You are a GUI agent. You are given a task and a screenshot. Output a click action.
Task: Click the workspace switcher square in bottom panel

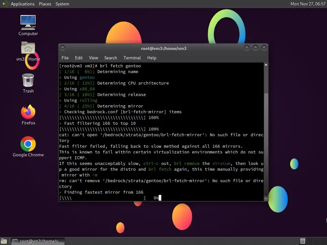coord(303,241)
